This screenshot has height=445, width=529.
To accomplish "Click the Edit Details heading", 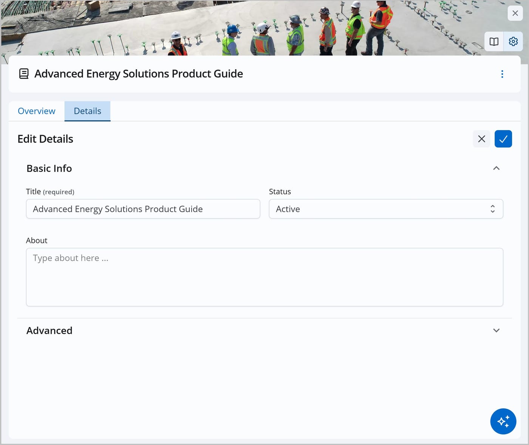I will [45, 139].
